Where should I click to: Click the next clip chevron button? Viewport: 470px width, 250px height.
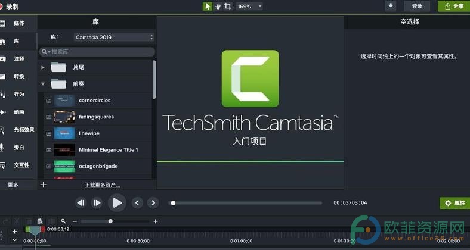coord(153,203)
